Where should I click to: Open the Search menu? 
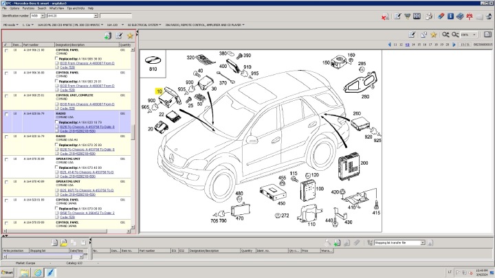pos(42,8)
